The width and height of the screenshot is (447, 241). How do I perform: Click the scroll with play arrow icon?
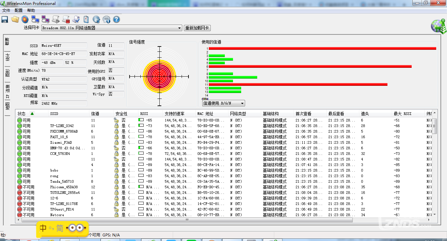click(56, 19)
